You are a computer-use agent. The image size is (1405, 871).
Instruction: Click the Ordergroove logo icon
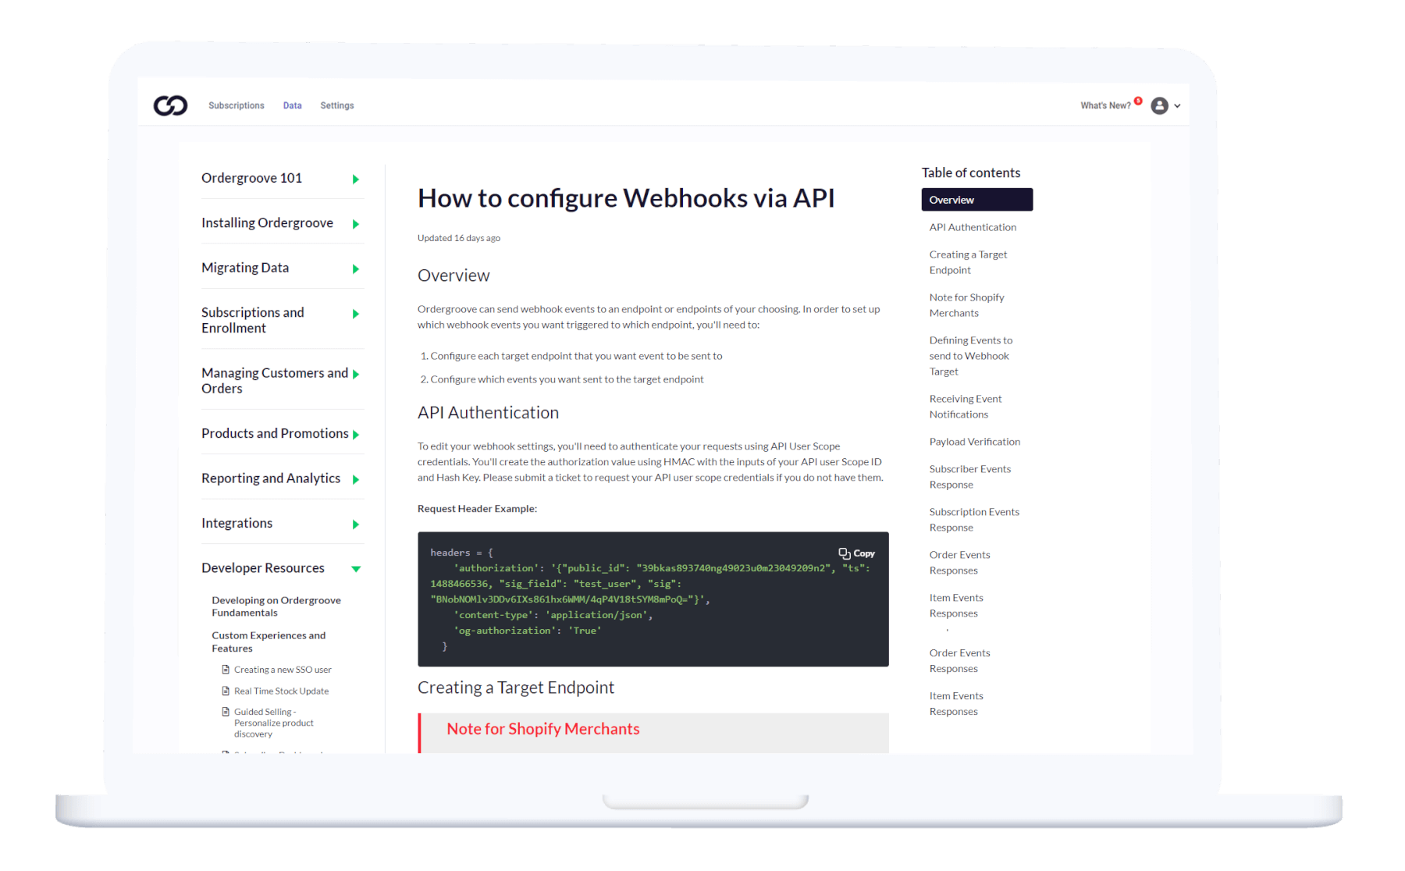(x=170, y=105)
